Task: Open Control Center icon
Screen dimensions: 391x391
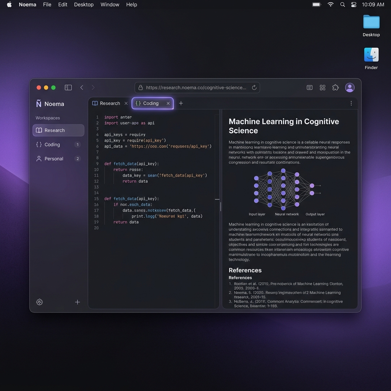Action: click(354, 5)
